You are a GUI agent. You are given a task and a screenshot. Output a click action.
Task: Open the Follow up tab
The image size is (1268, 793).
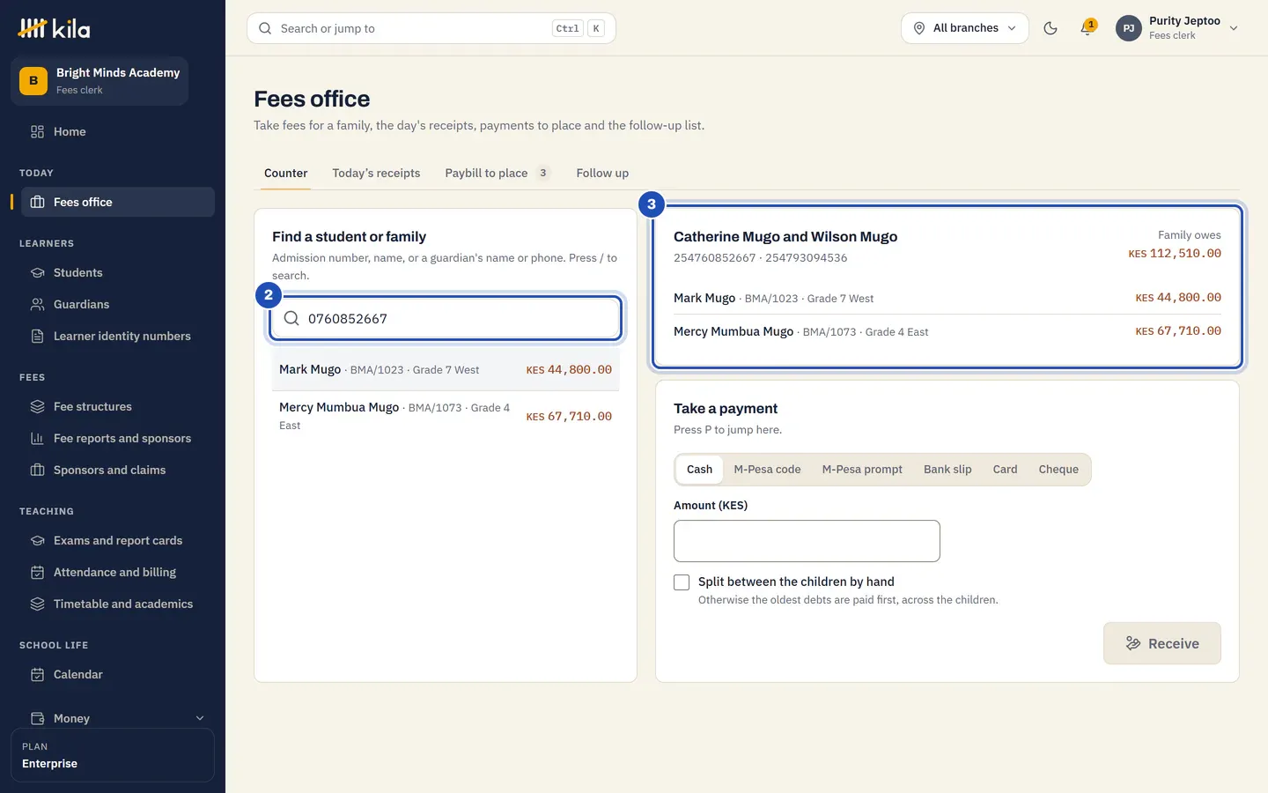[x=602, y=173]
